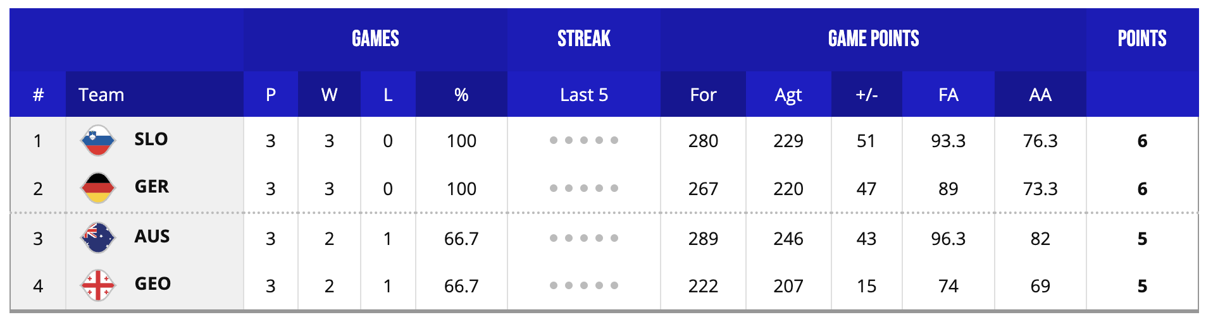
Task: Select the GEO team name
Action: (x=152, y=284)
